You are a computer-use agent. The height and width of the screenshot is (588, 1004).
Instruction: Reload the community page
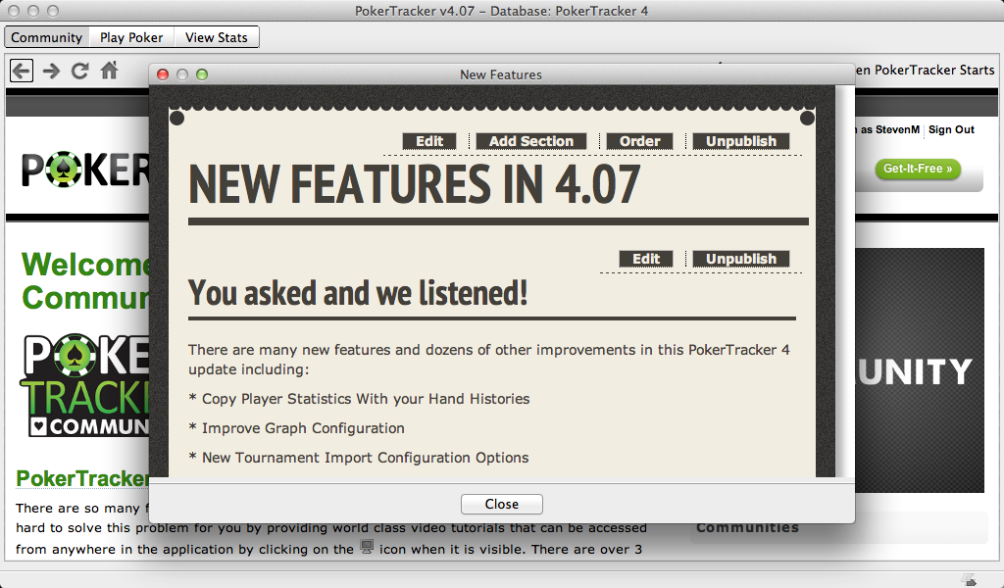[80, 71]
